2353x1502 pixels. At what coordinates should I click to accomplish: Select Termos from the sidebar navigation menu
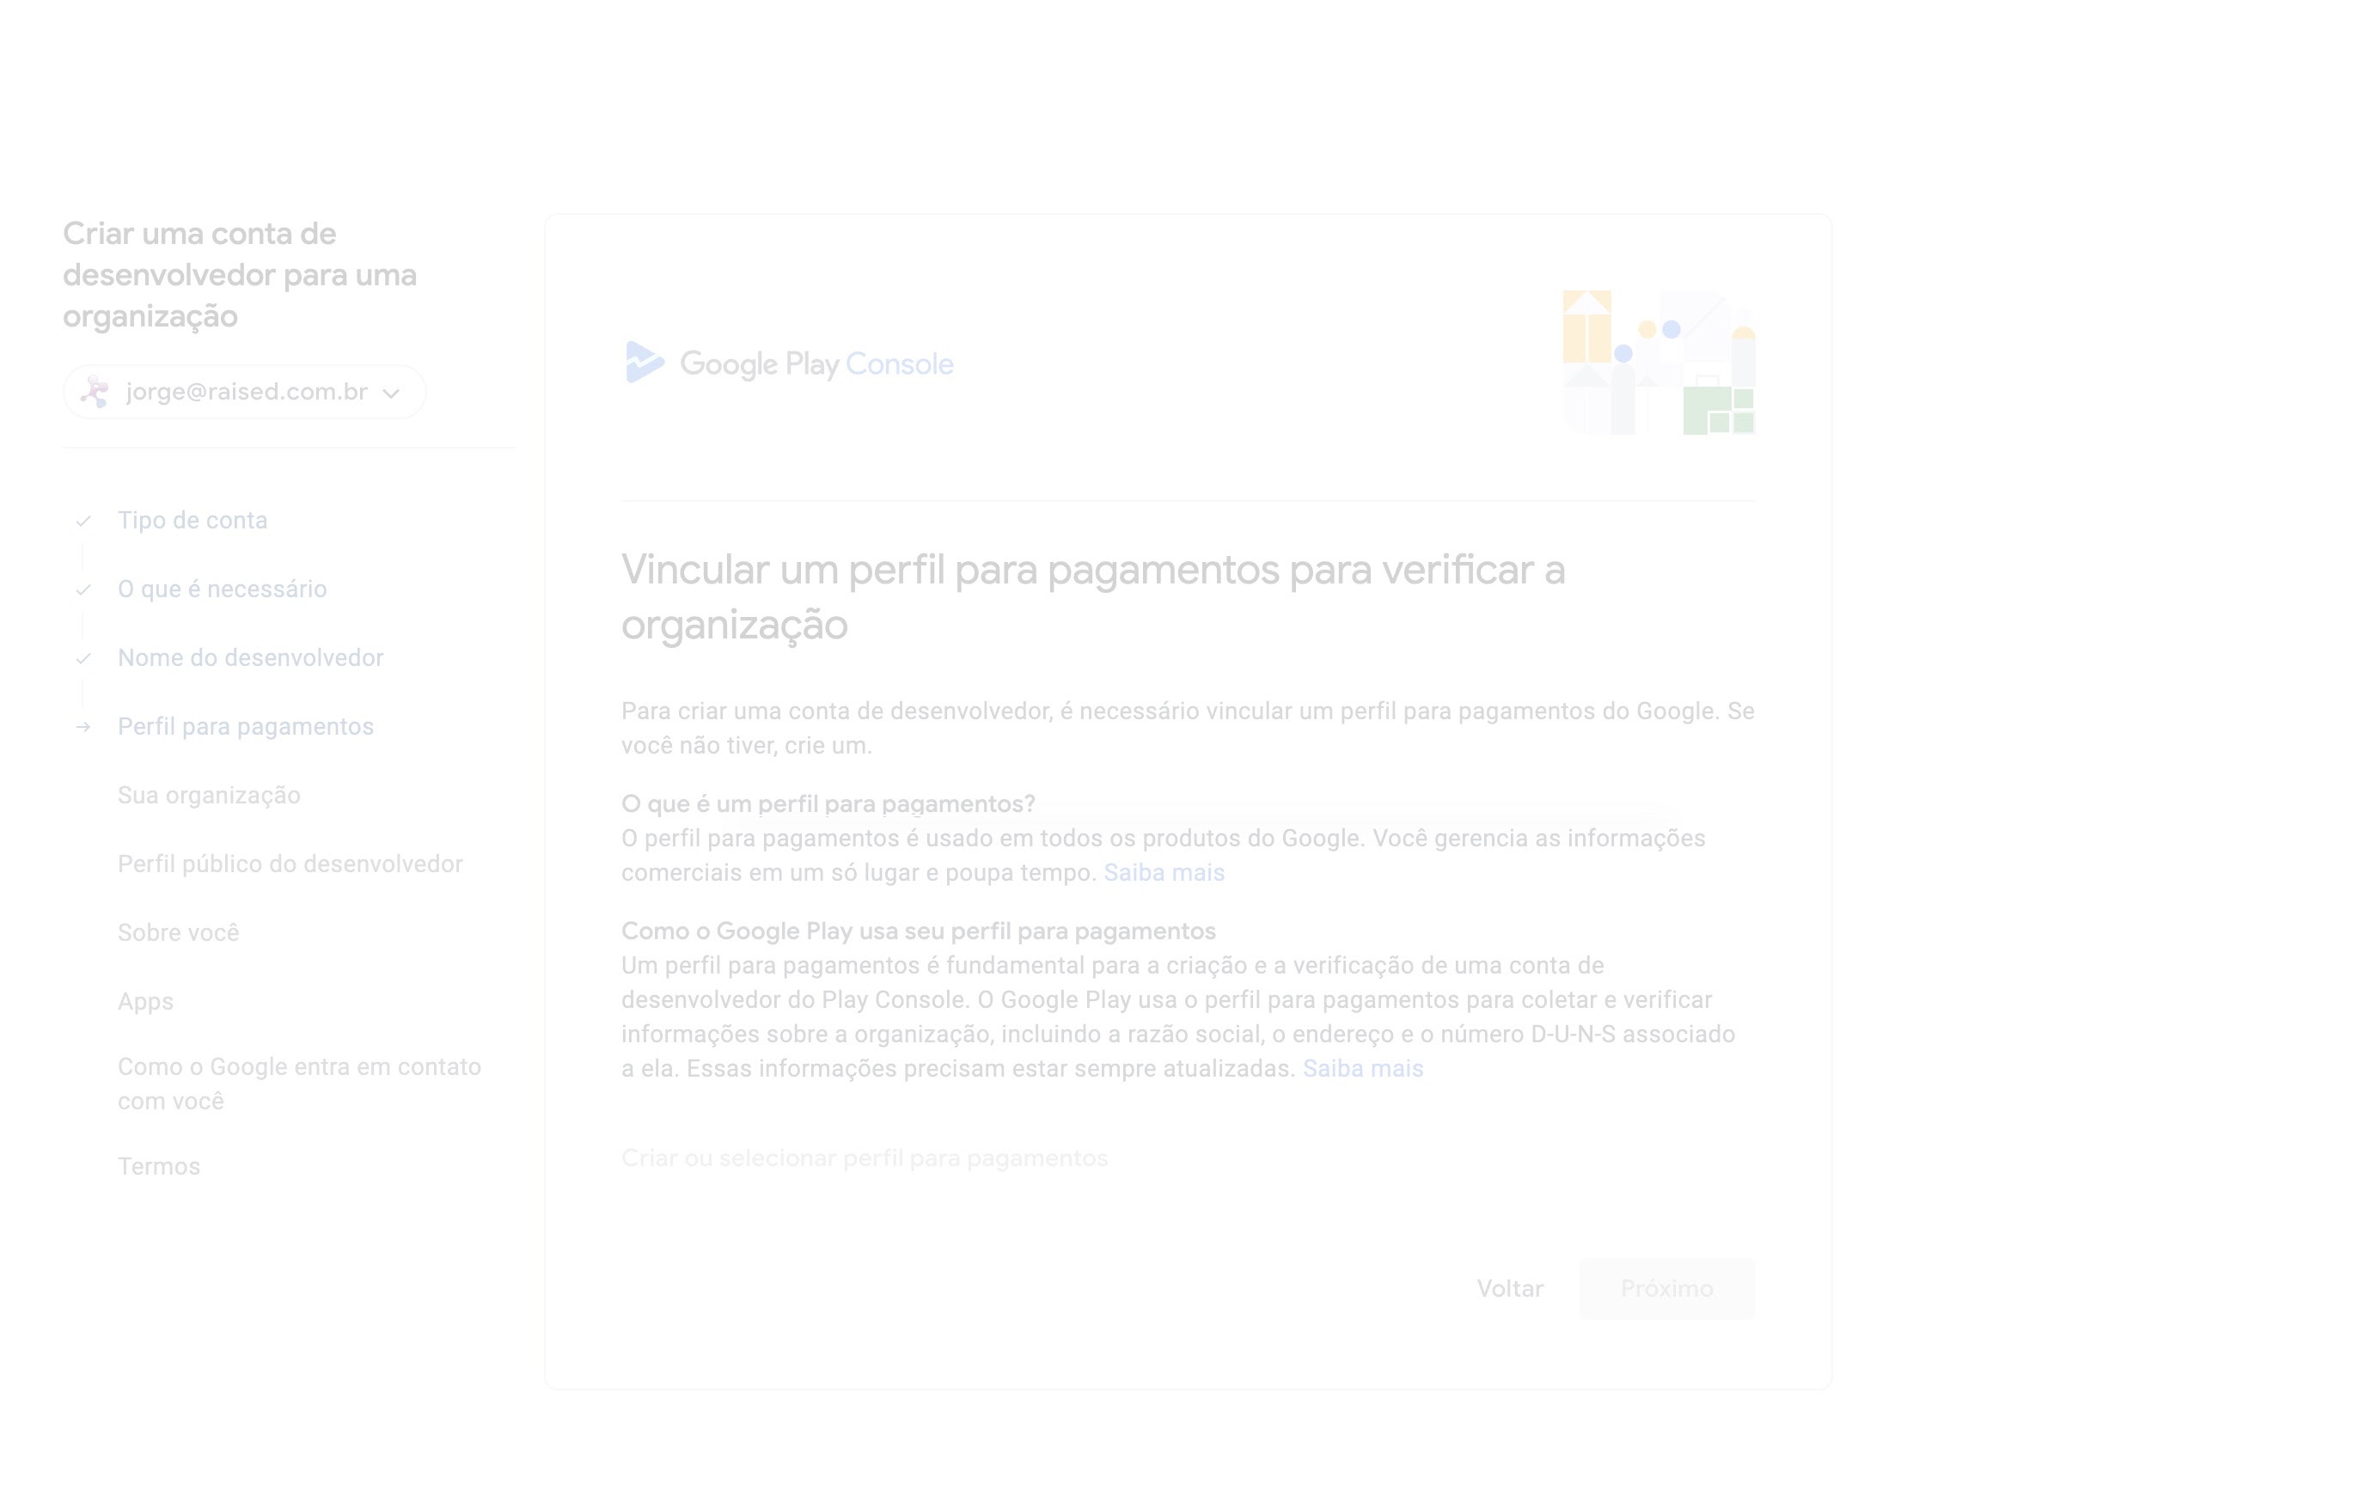point(160,1166)
